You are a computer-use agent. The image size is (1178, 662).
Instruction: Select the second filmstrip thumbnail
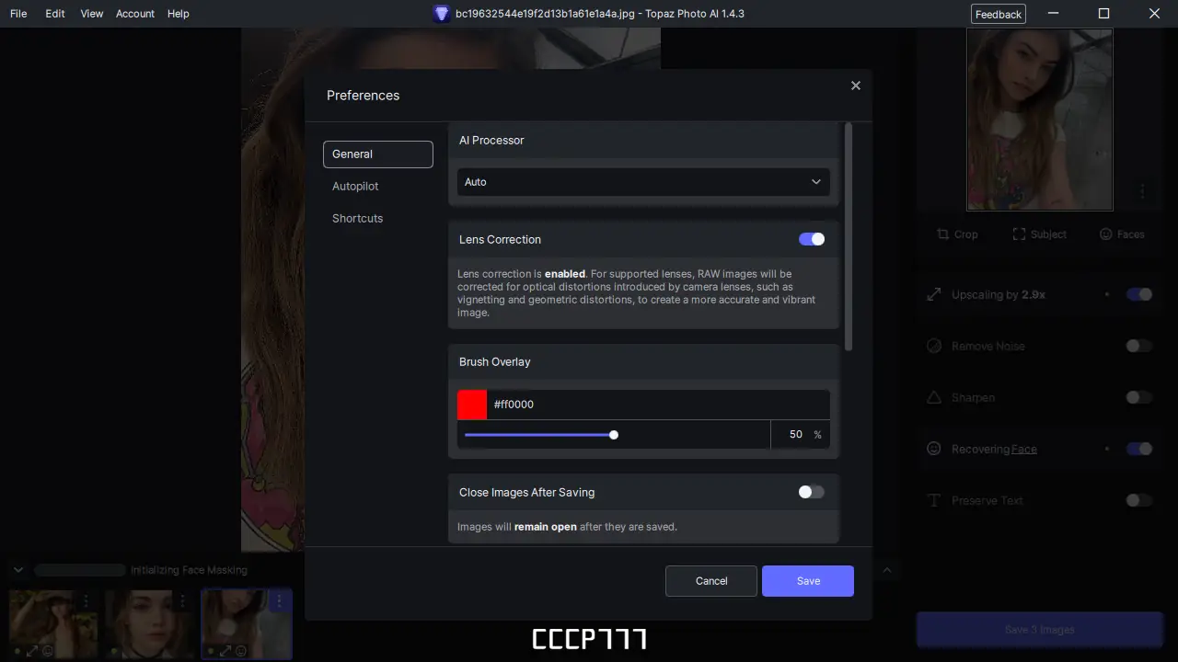point(149,624)
